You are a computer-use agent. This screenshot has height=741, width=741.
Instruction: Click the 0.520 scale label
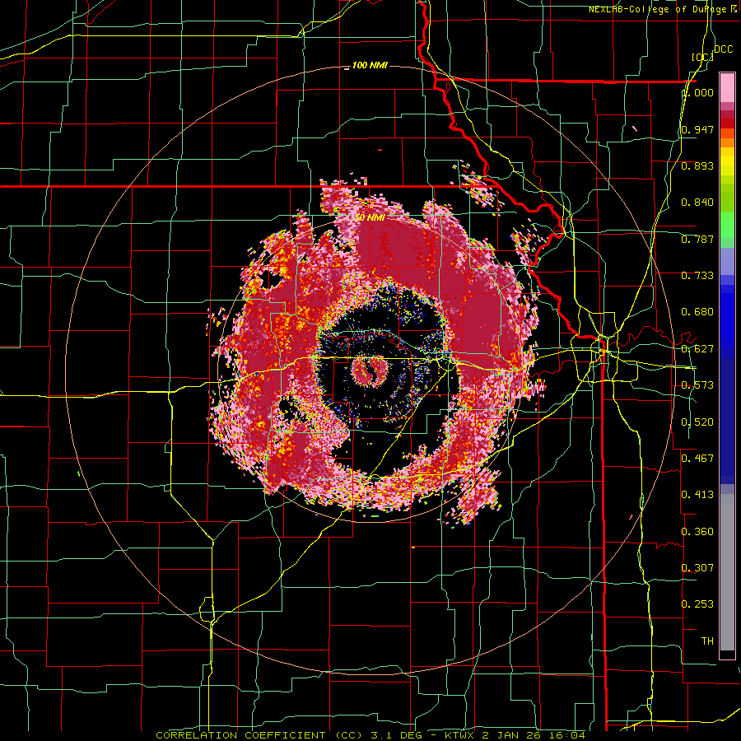click(697, 422)
